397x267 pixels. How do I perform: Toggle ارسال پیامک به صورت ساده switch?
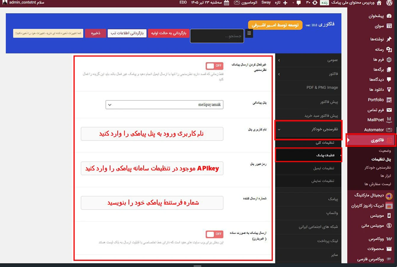point(214,234)
